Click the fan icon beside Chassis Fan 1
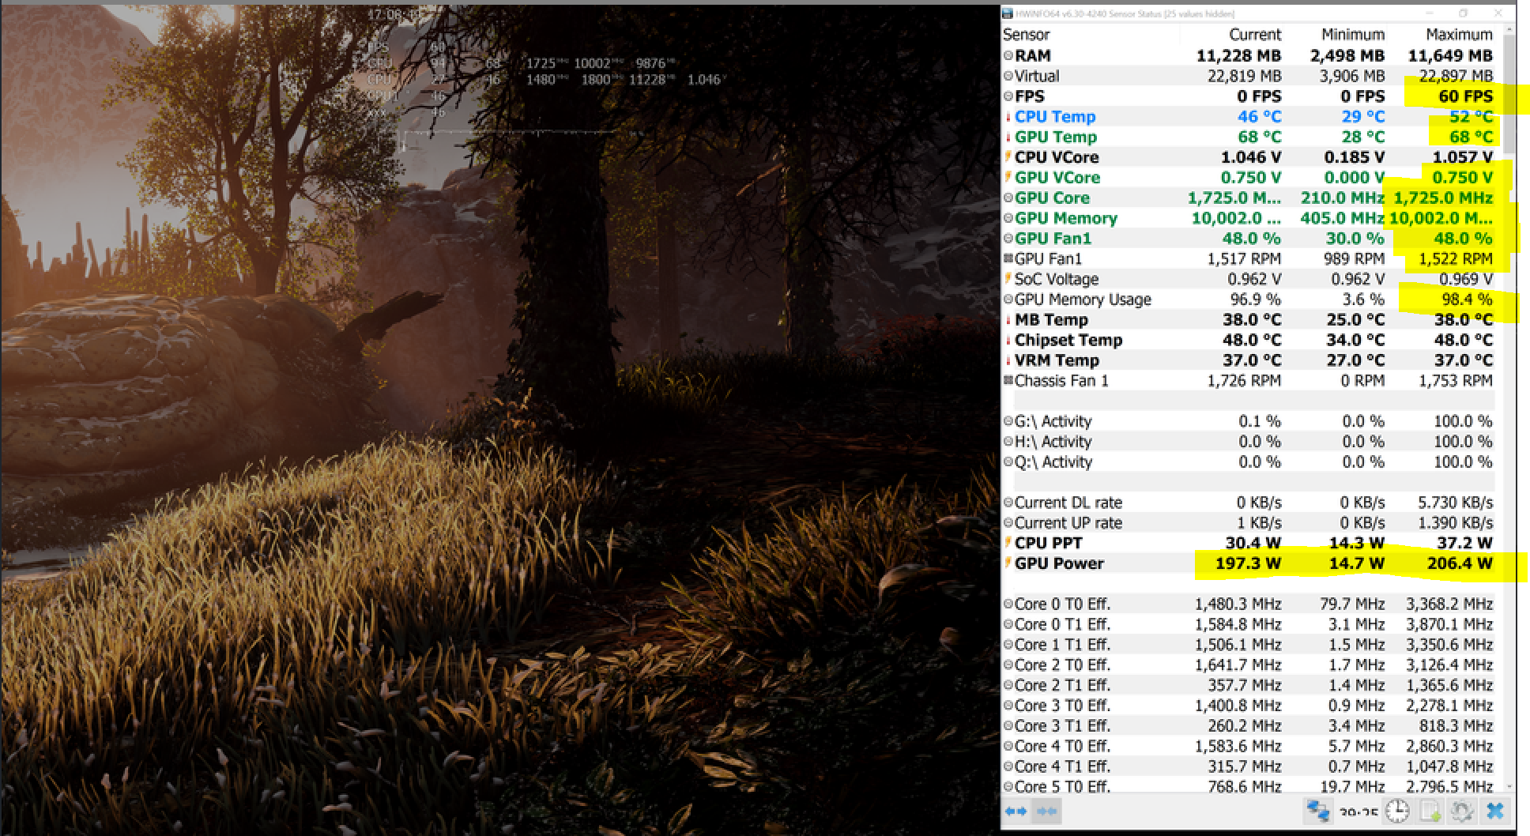This screenshot has width=1530, height=836. (1008, 381)
